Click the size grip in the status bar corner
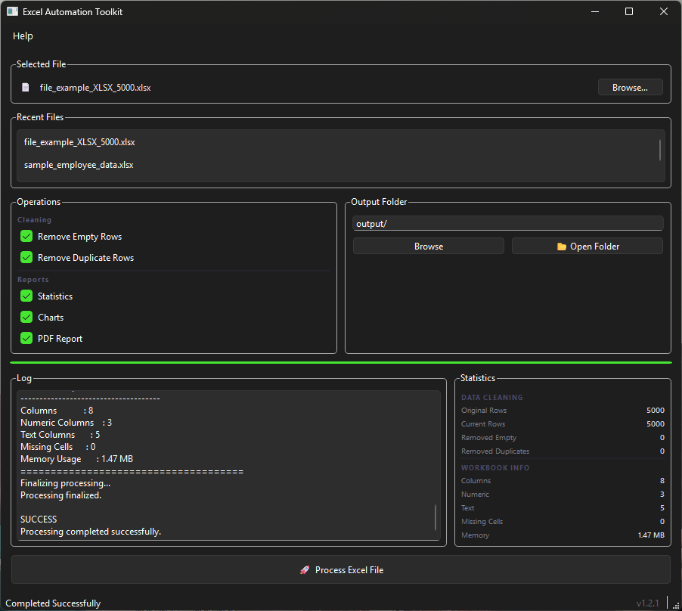682x611 pixels. click(x=675, y=606)
